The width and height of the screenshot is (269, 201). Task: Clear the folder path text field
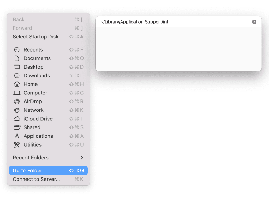coord(254,22)
